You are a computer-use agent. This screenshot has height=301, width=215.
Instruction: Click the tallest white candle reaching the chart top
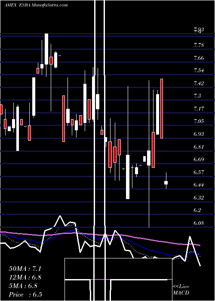46,49
